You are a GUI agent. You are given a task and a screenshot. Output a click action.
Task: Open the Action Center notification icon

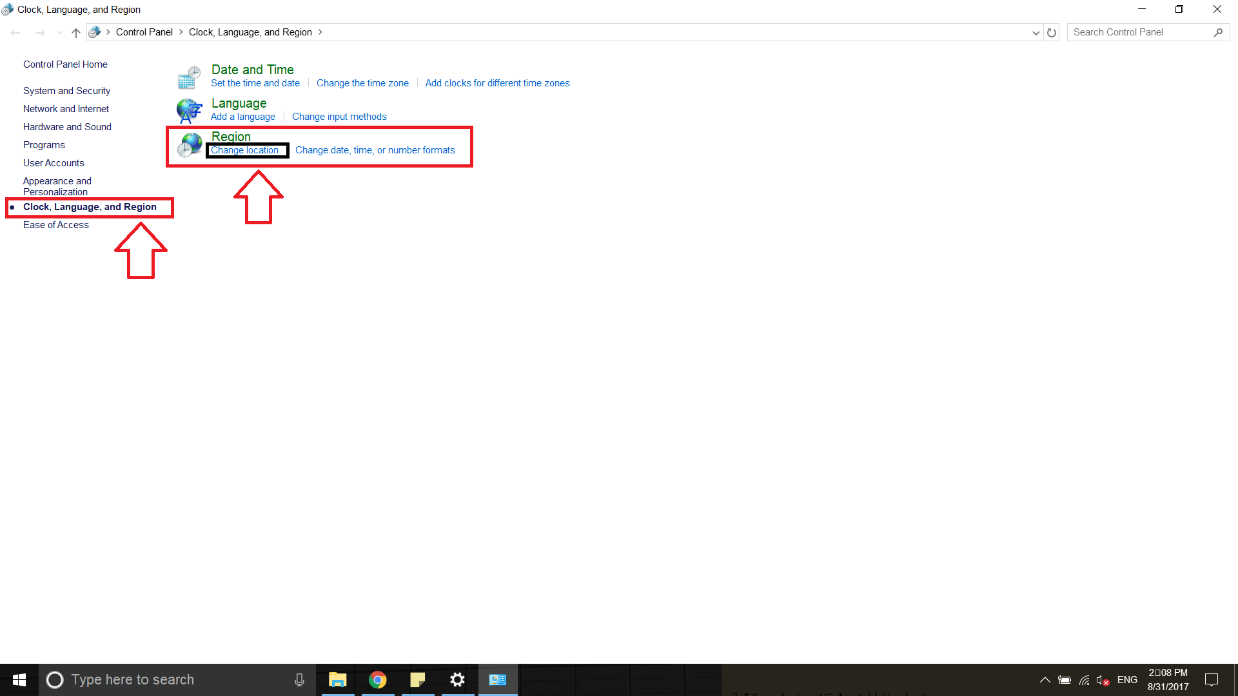click(x=1212, y=679)
